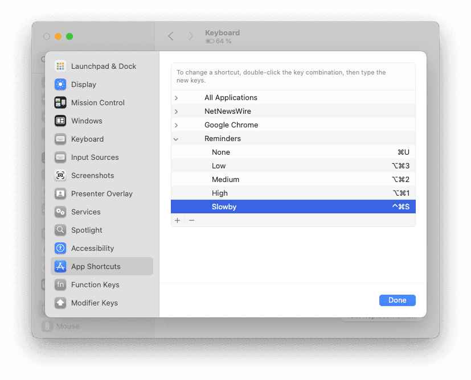Remove selected shortcut with minus button
The height and width of the screenshot is (380, 471).
point(191,220)
